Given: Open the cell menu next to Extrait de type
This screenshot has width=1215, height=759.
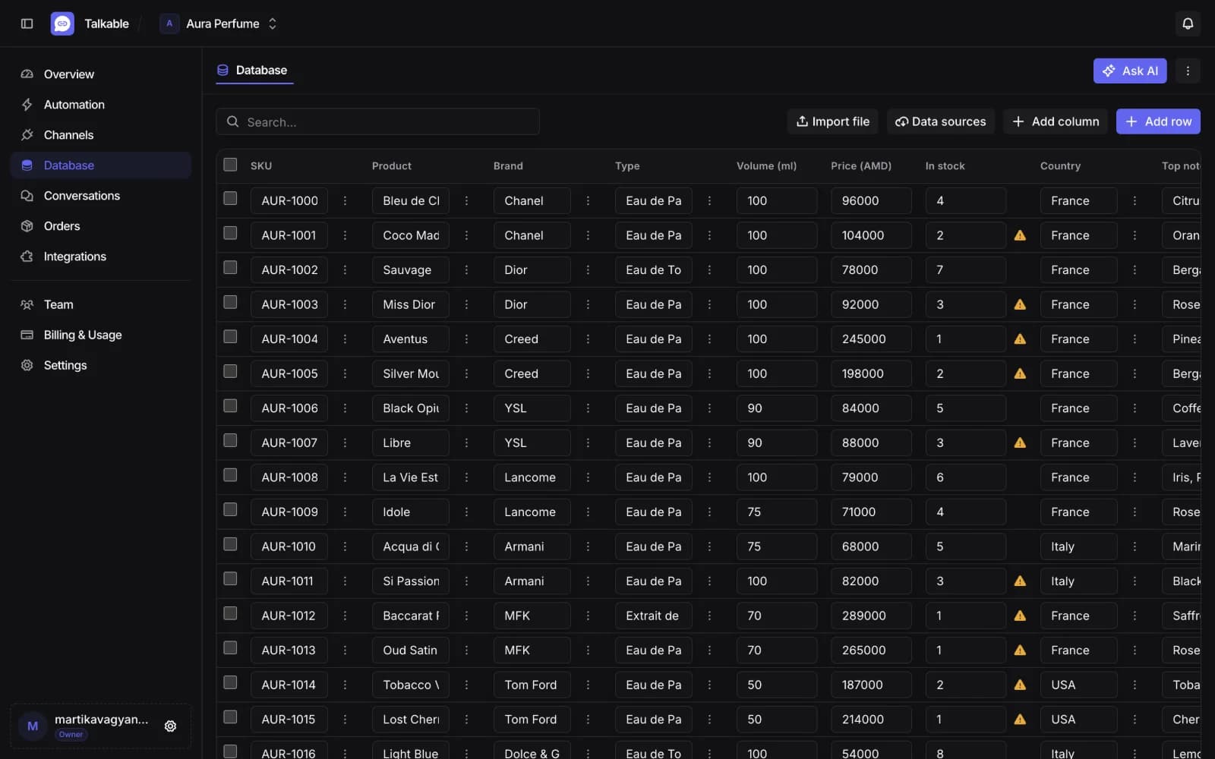Looking at the screenshot, I should [709, 616].
